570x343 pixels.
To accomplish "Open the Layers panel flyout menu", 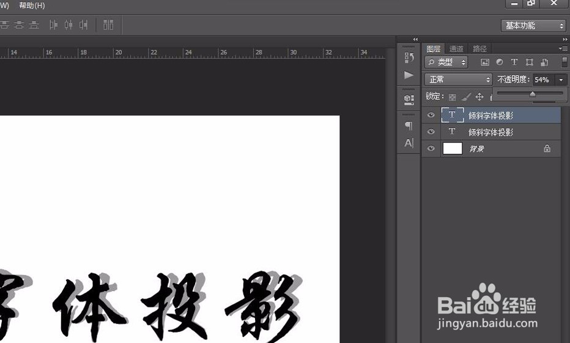I will 563,48.
